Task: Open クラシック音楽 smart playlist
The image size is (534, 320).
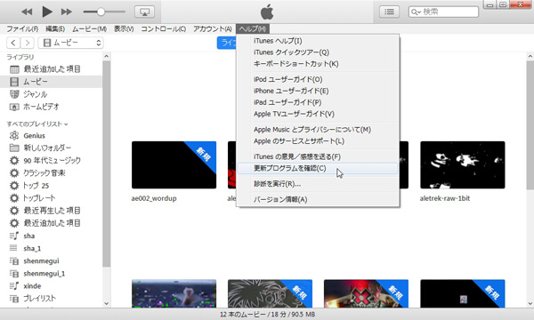Action: click(51, 173)
